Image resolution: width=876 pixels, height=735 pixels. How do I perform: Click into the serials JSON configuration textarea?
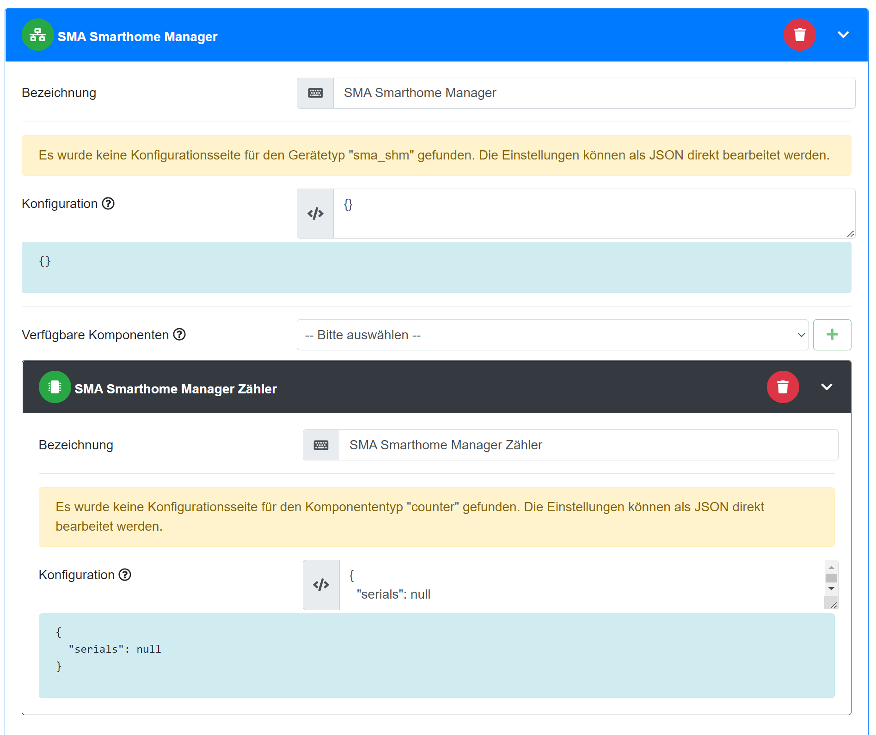point(582,585)
